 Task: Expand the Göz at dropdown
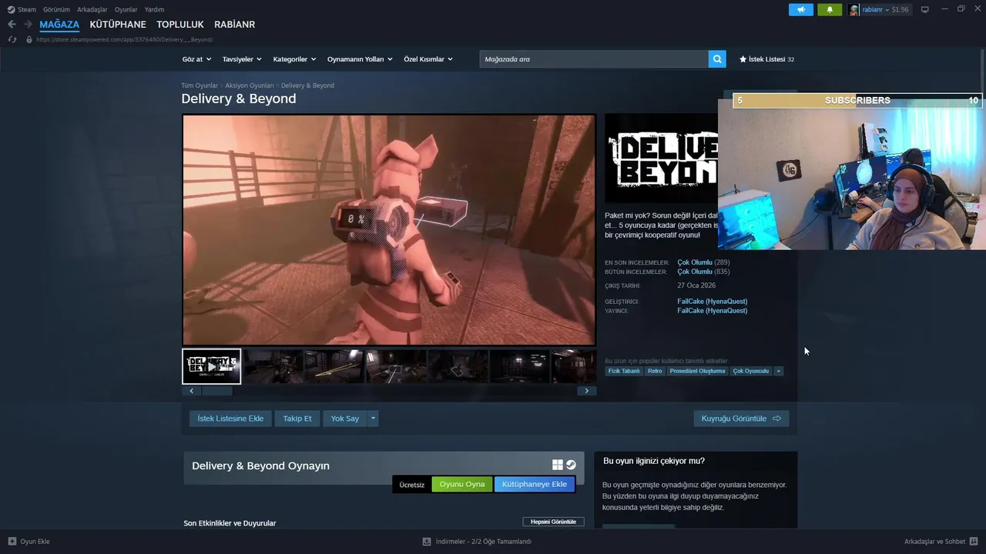[x=196, y=59]
